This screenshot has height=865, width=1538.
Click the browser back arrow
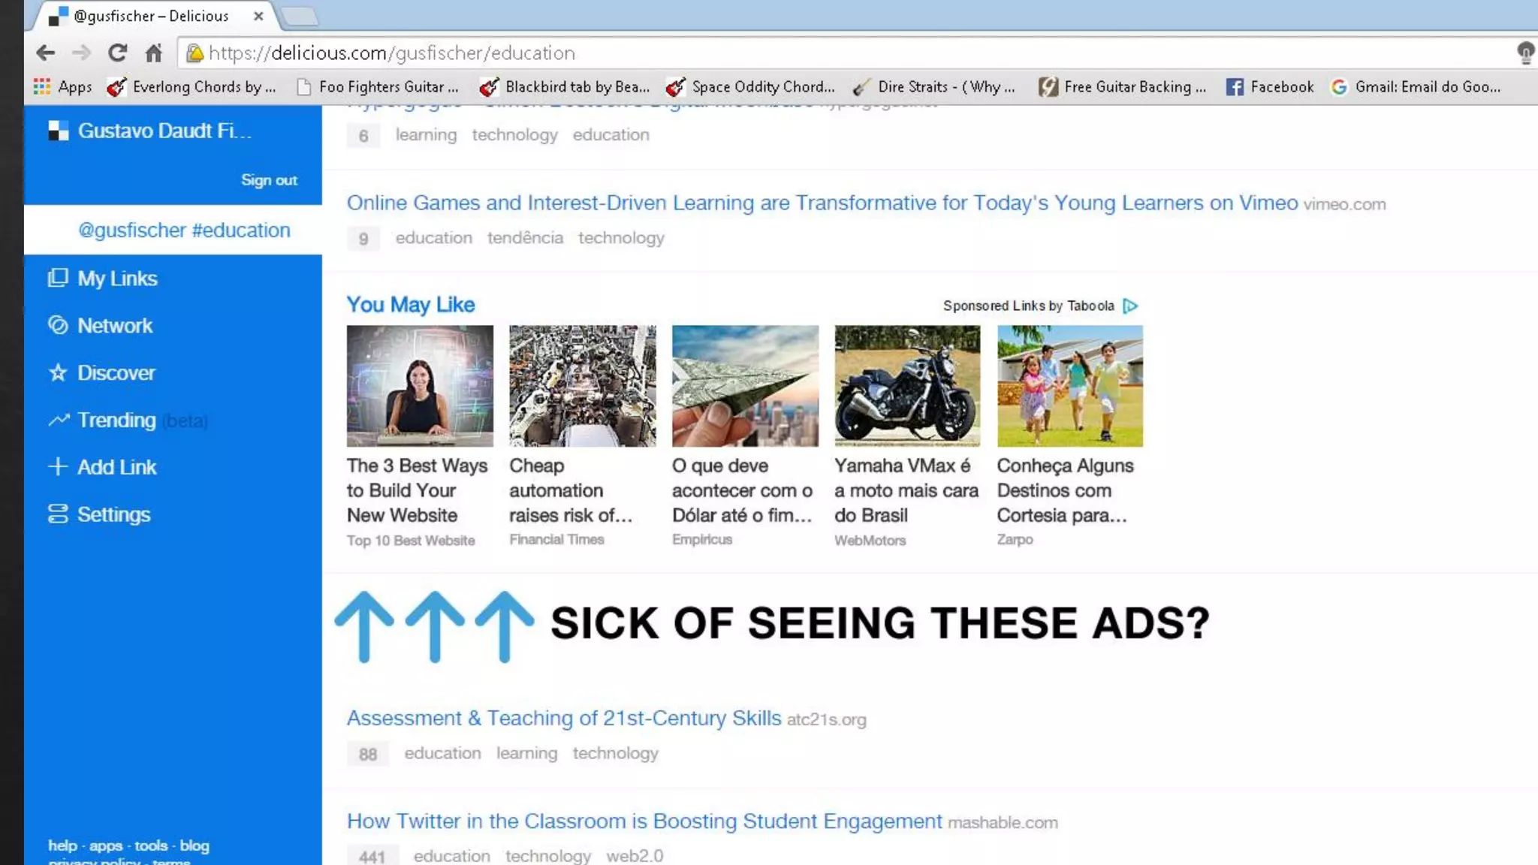click(46, 53)
